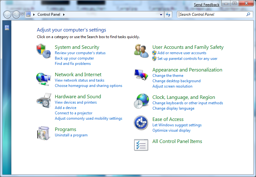Expand the arrow after Control Panel breadcrumb
This screenshot has height=177, width=256.
(64, 14)
